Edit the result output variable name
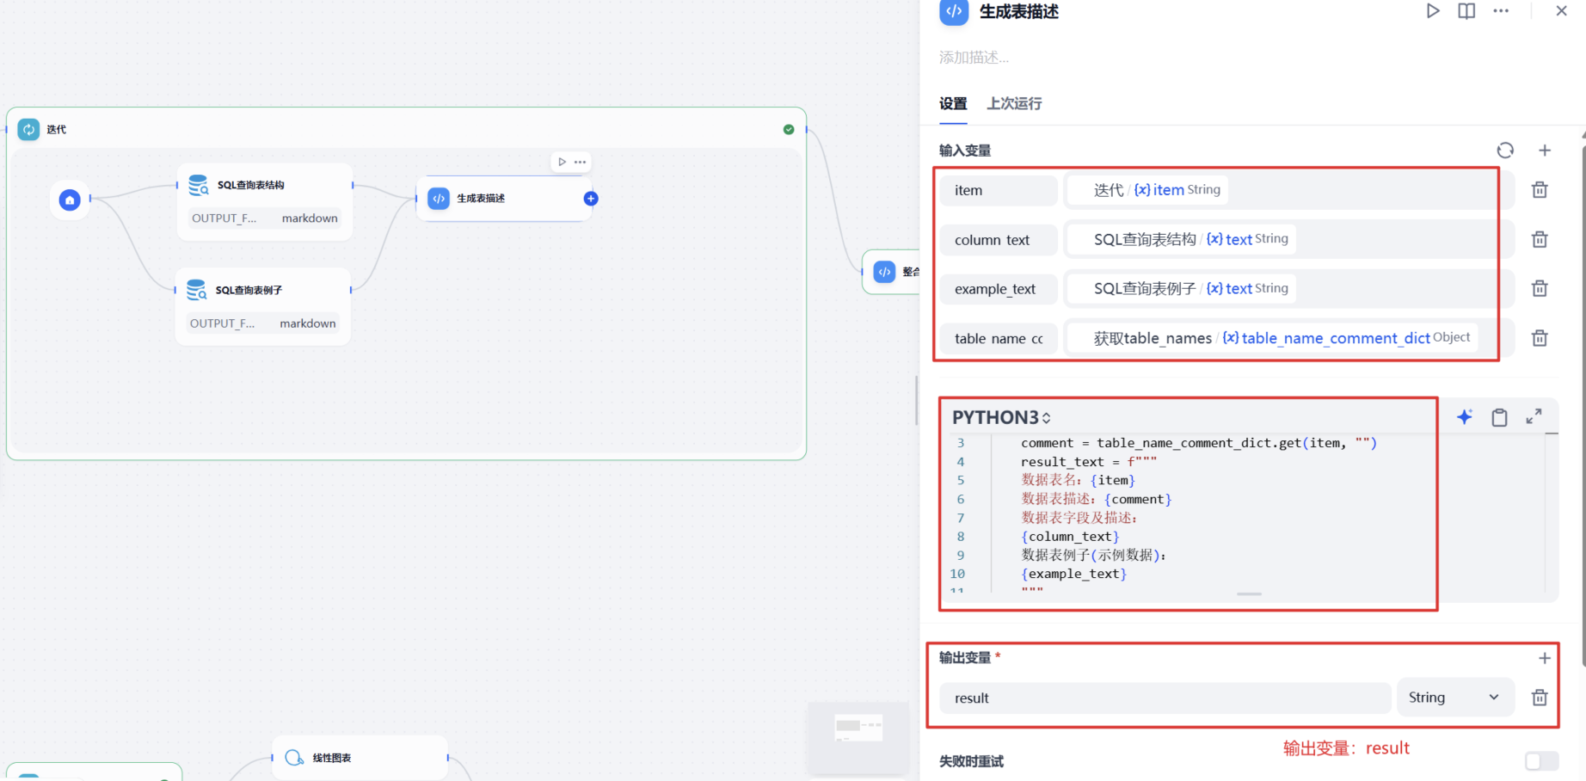The image size is (1586, 781). point(1165,698)
